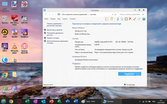Click the Copy icon in Система toolbar
The width and height of the screenshot is (167, 104).
click(x=122, y=19)
